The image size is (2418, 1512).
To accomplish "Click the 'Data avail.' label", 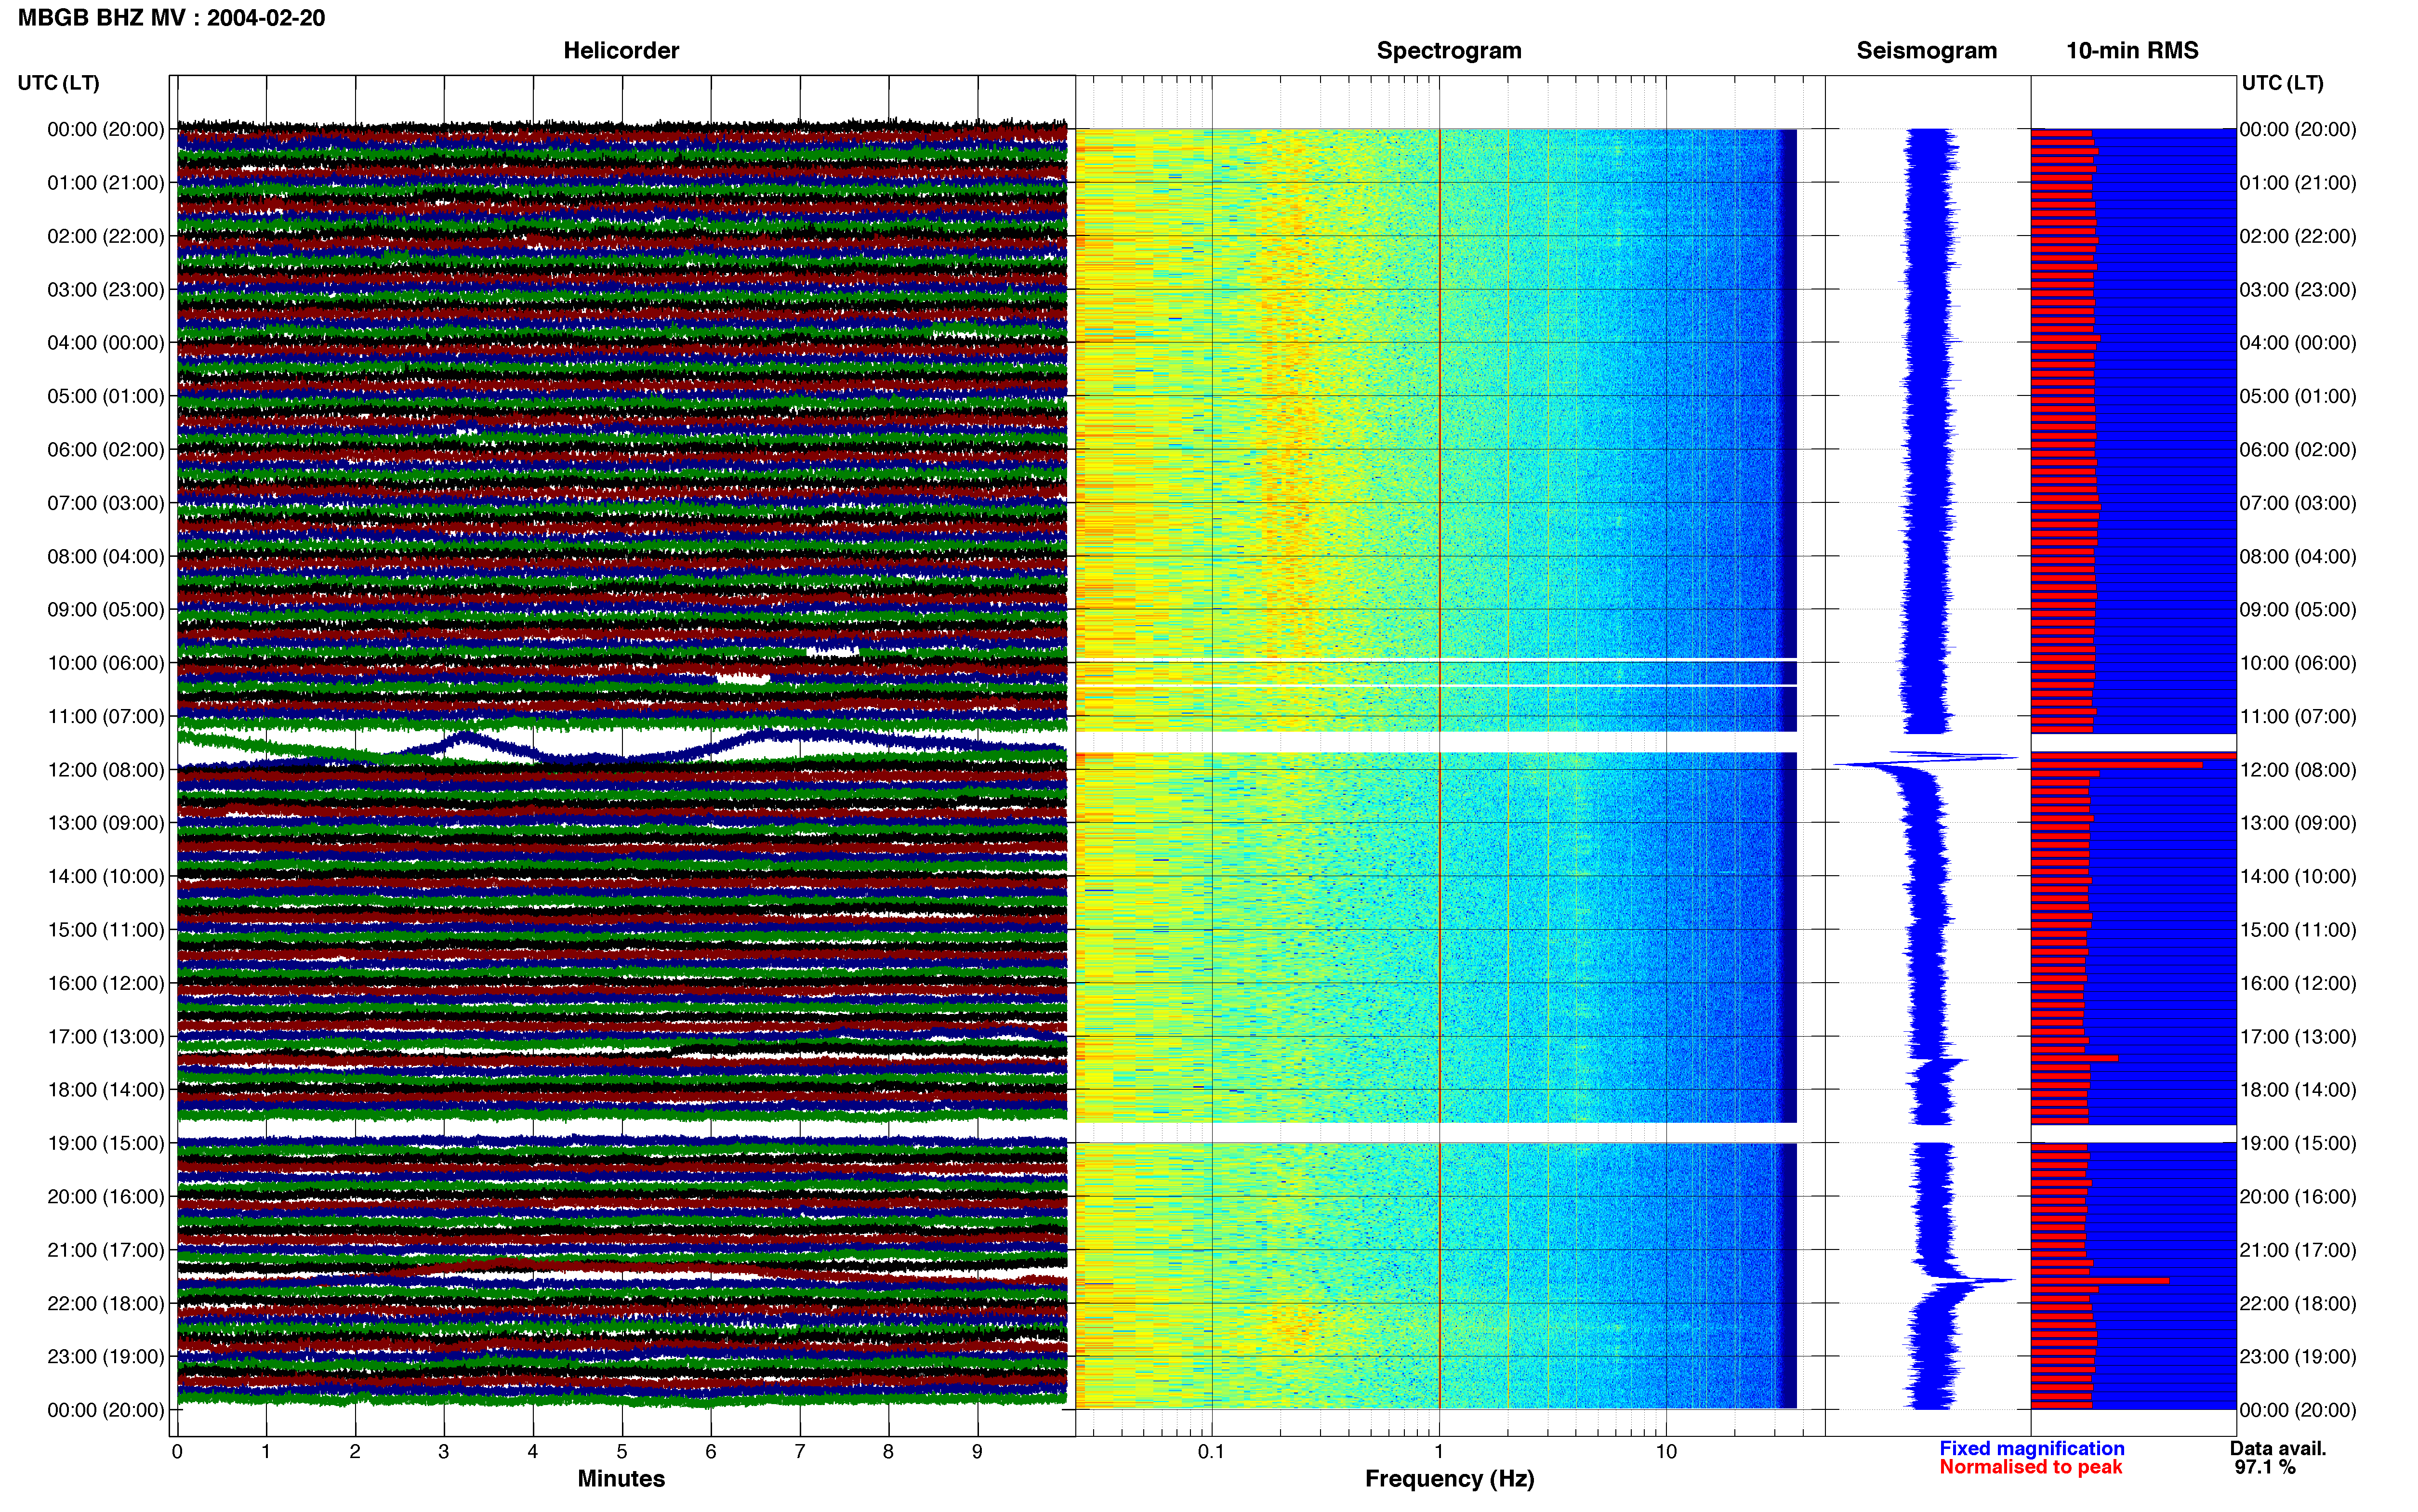I will [x=2278, y=1448].
